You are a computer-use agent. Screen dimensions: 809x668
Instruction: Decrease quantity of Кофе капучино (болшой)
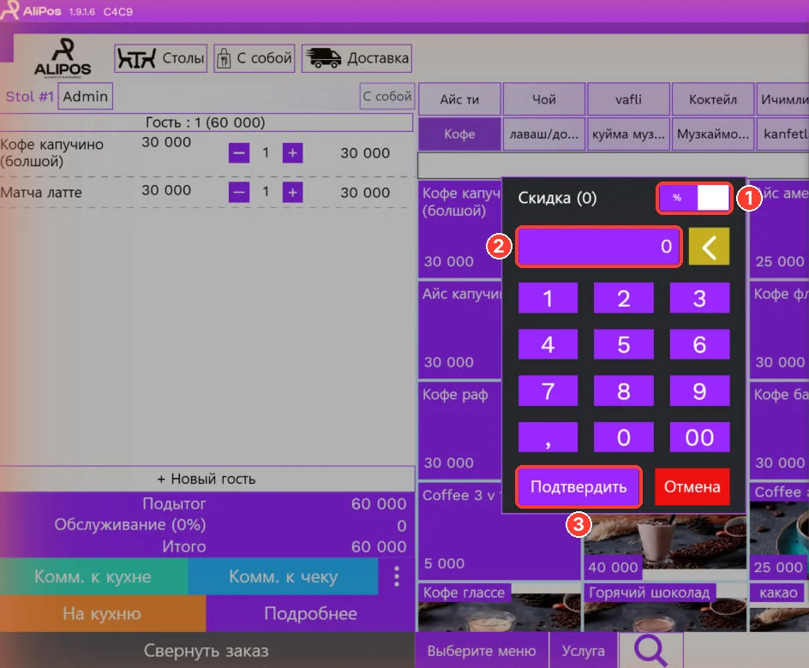239,153
